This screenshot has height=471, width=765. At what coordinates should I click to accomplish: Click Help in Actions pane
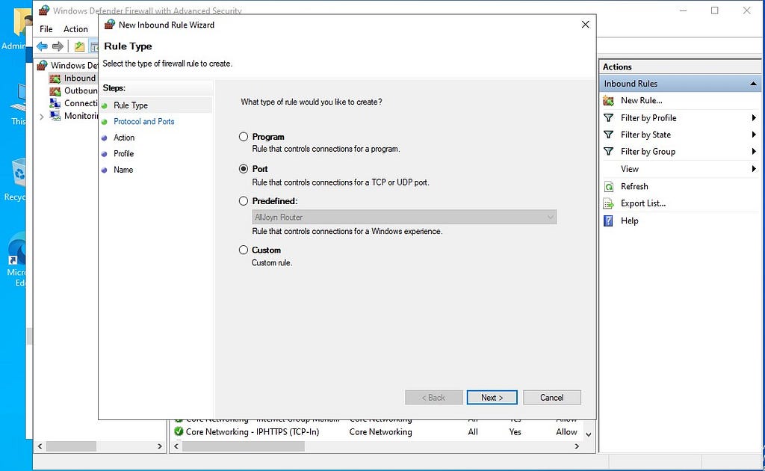[x=629, y=221]
